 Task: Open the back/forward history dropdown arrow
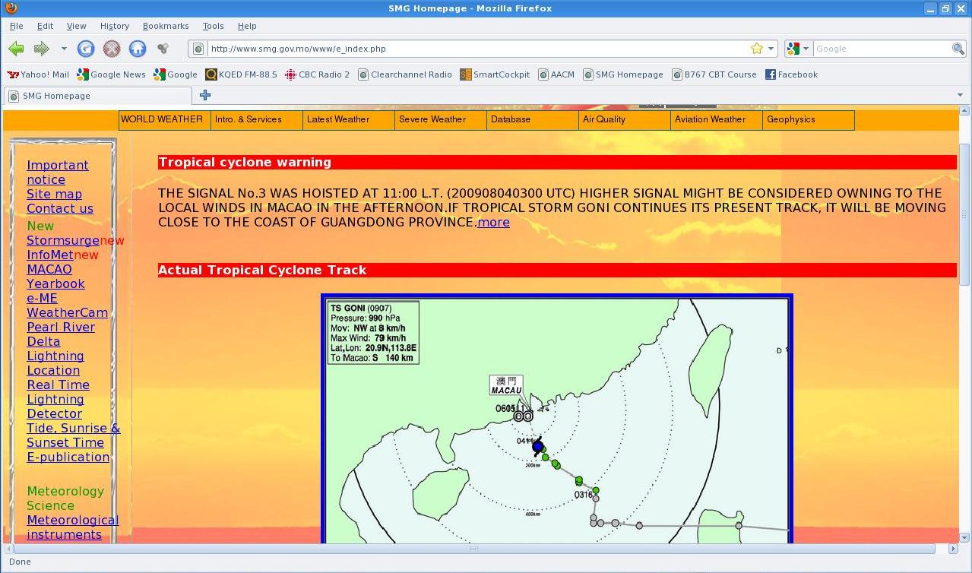tap(64, 49)
